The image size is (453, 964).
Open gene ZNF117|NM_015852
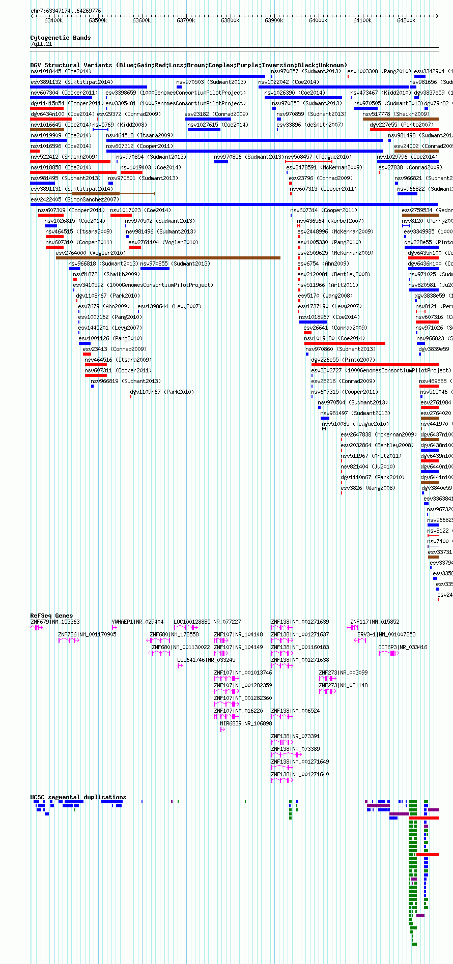pyautogui.click(x=375, y=622)
